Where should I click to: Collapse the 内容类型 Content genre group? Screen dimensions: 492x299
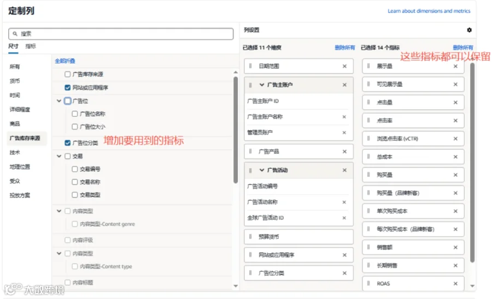(x=59, y=211)
